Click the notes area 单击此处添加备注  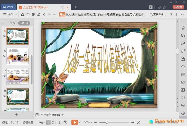click(x=52, y=115)
